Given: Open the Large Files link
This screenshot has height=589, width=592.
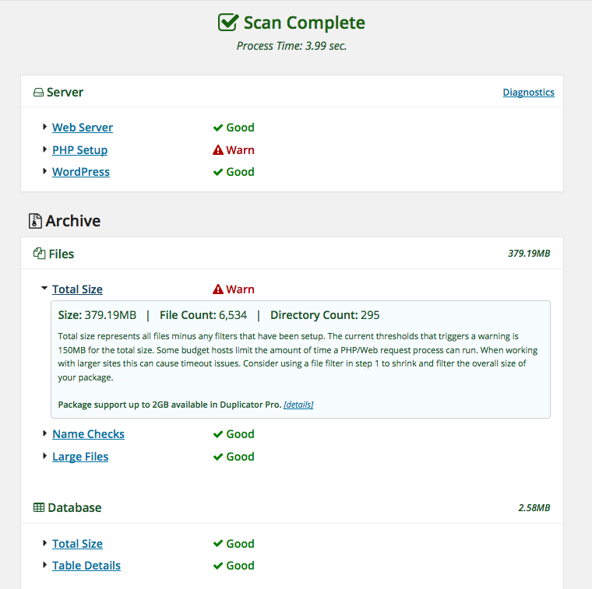Looking at the screenshot, I should [x=80, y=457].
